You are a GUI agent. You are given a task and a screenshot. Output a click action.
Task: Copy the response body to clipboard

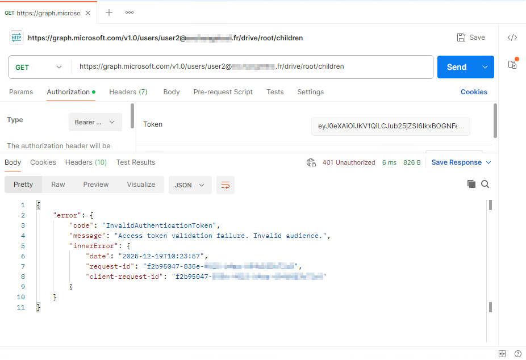tap(471, 184)
